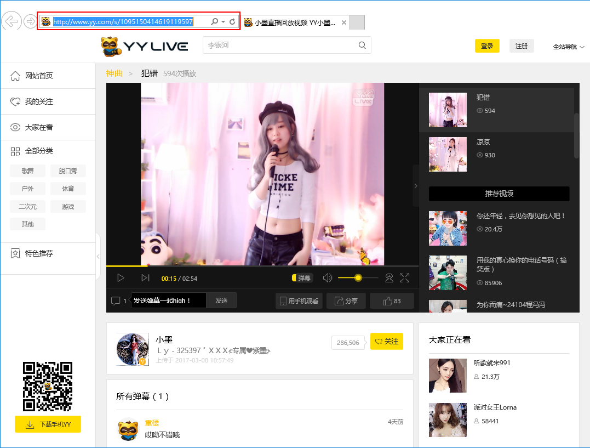Image resolution: width=590 pixels, height=448 pixels.
Task: Open the 为你而痛~24104程冯冯 video title
Action: coord(511,304)
